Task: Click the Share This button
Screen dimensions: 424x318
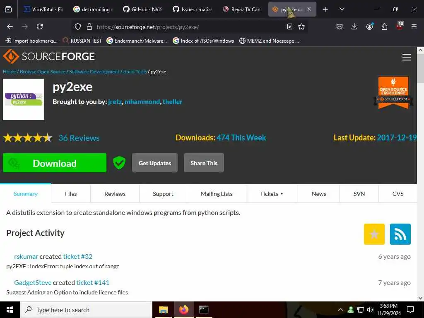Action: click(204, 163)
